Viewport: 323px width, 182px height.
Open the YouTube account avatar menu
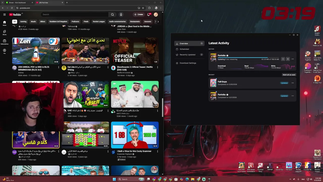click(x=156, y=14)
